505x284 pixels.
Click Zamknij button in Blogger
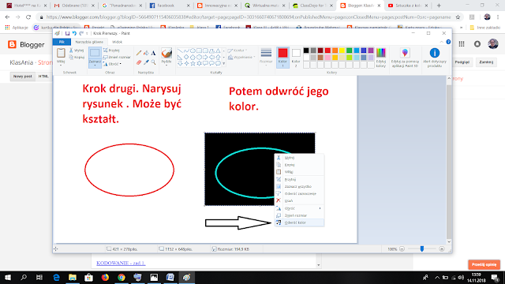[486, 62]
